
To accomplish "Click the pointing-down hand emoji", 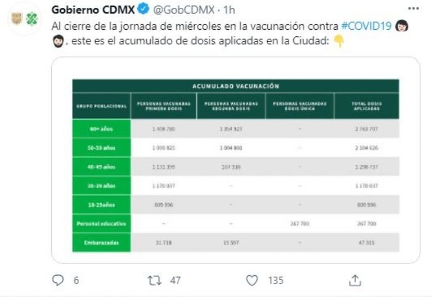I will [x=339, y=41].
